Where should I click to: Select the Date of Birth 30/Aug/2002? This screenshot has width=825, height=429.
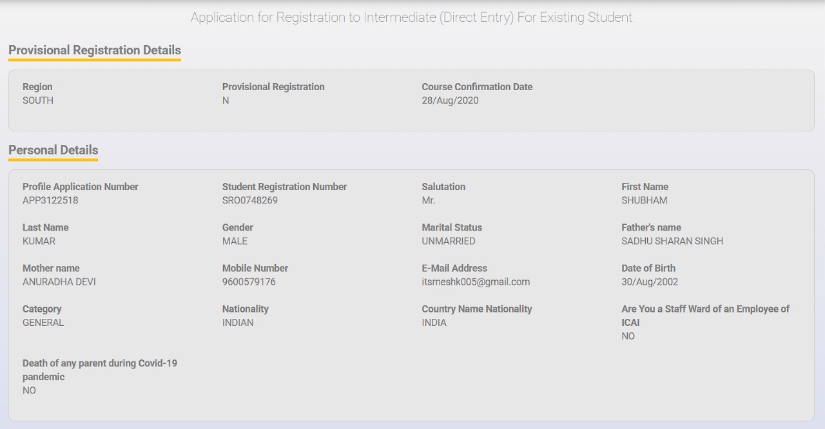pyautogui.click(x=650, y=281)
